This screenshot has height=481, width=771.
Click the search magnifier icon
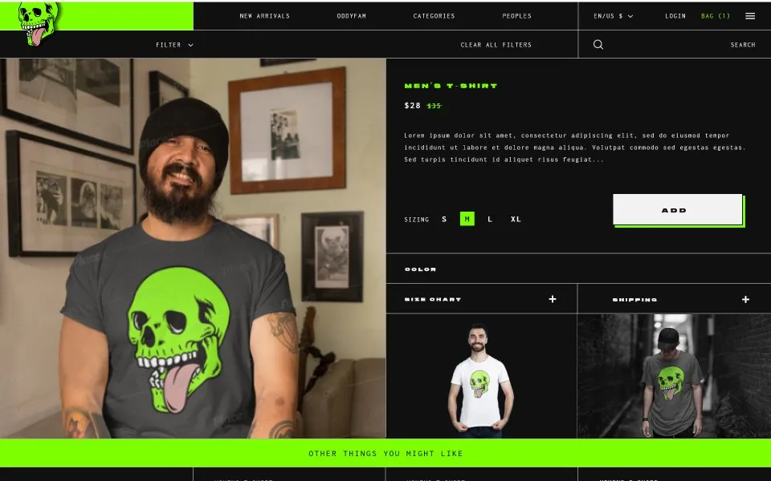(598, 44)
